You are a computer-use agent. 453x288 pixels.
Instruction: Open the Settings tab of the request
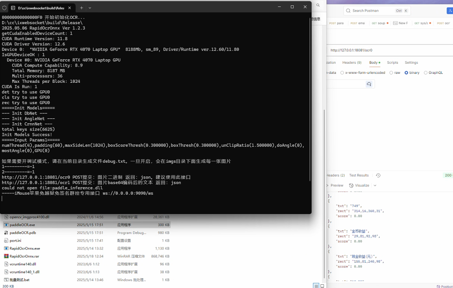[x=411, y=62]
